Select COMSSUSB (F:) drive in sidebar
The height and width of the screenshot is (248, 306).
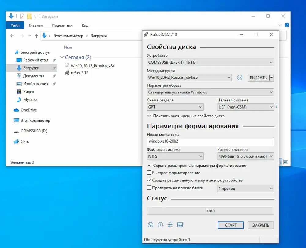[34, 131]
